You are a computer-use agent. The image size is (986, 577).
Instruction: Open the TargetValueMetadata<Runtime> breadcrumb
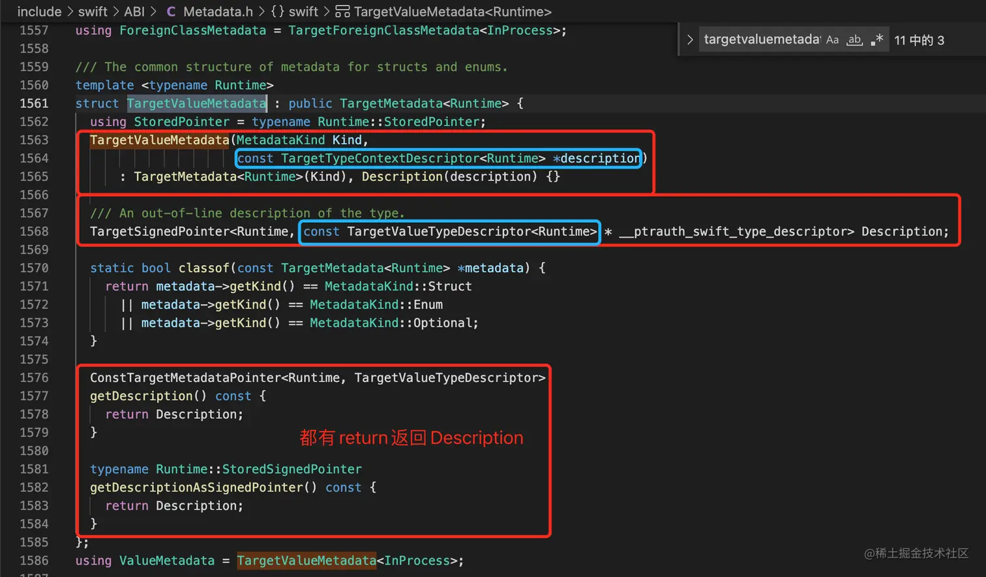pyautogui.click(x=453, y=12)
